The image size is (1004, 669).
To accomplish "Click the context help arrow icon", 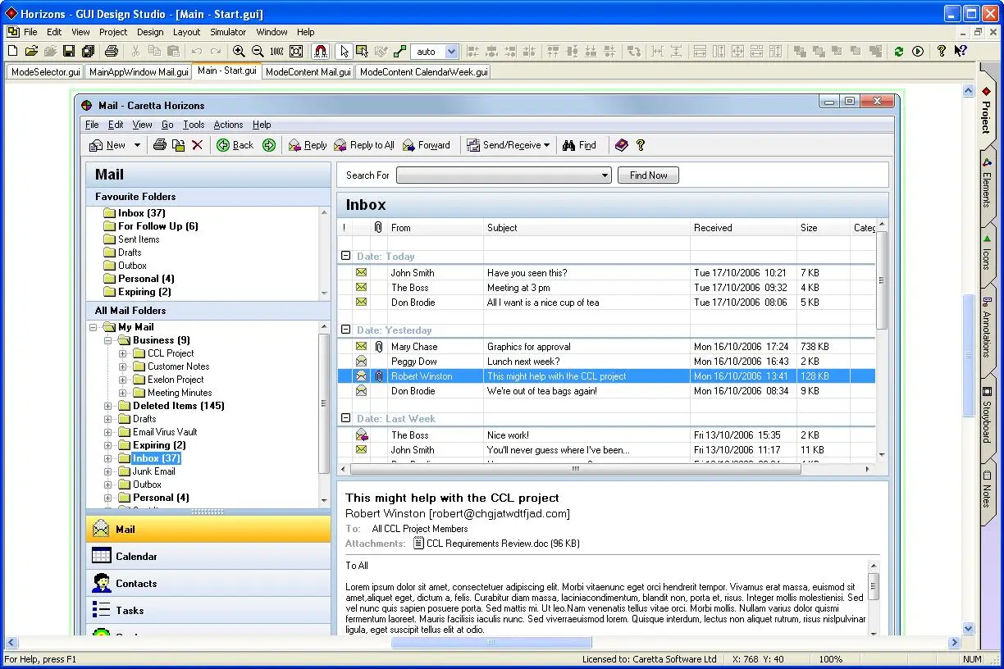I will [960, 52].
